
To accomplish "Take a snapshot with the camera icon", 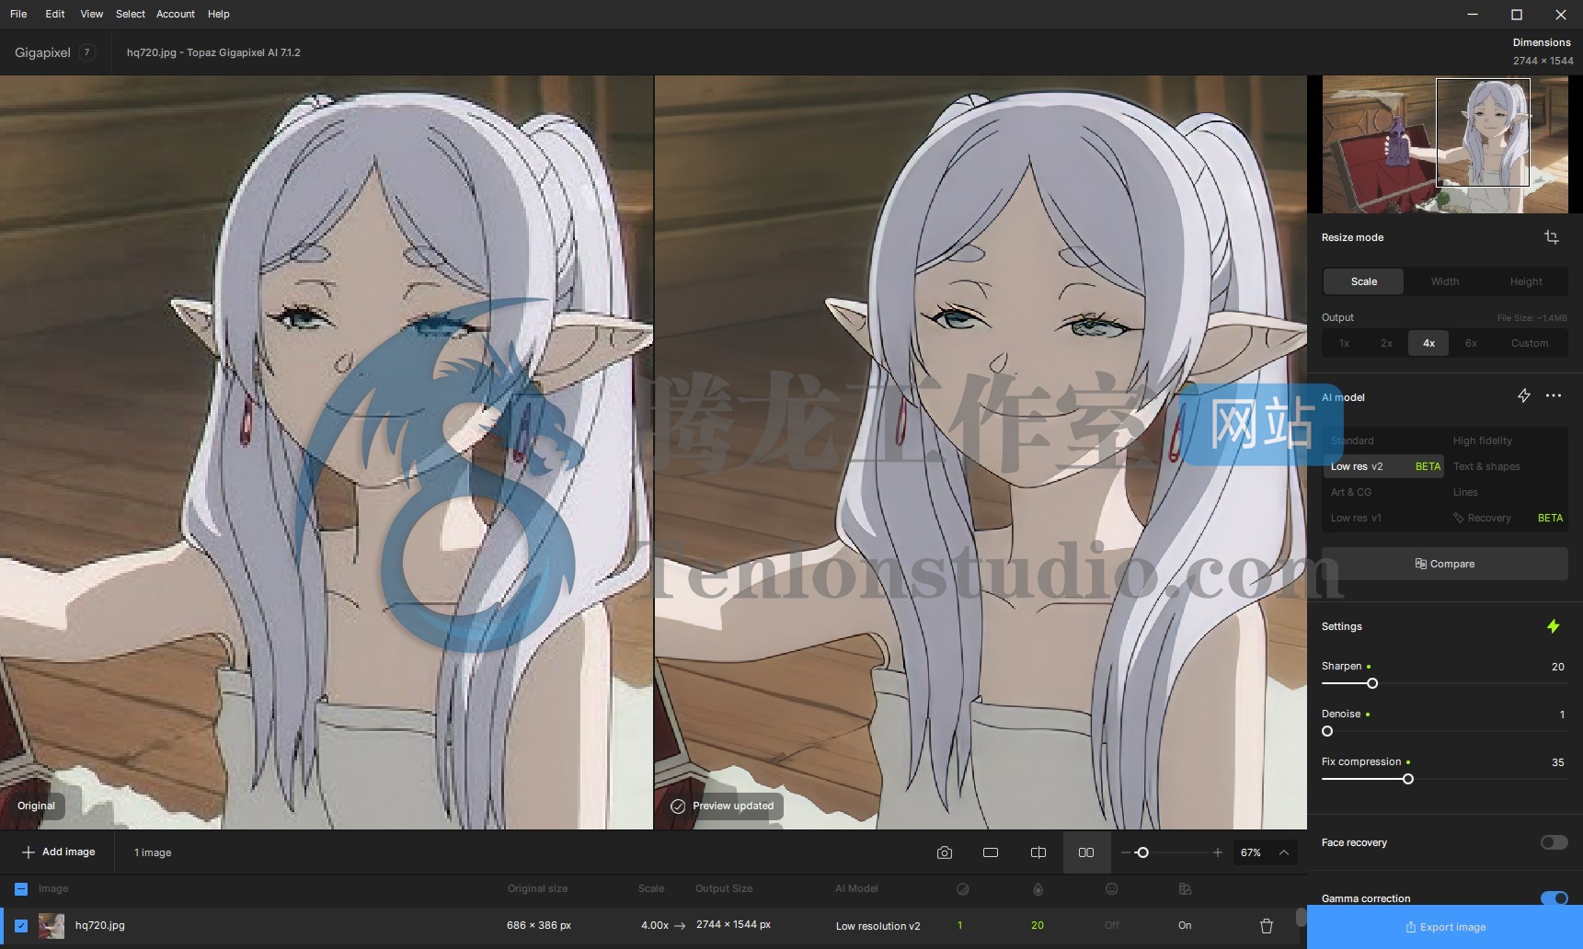I will (x=945, y=852).
